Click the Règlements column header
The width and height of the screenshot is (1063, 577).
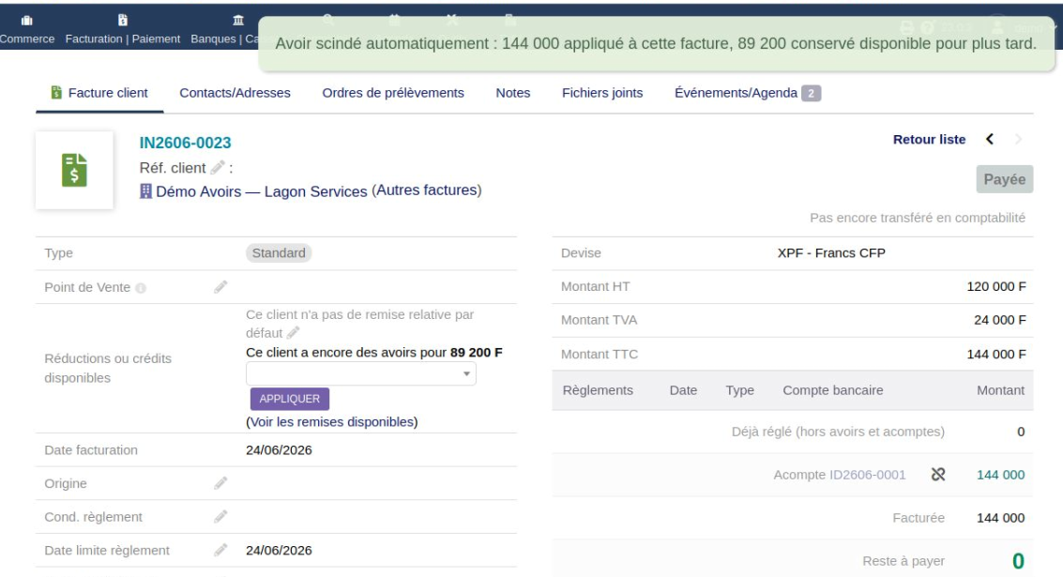click(x=598, y=390)
